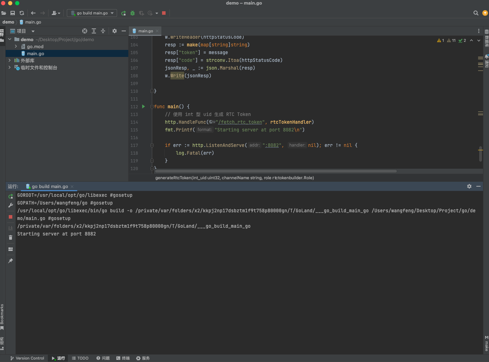Expand the go.mod tree node

tap(16, 46)
